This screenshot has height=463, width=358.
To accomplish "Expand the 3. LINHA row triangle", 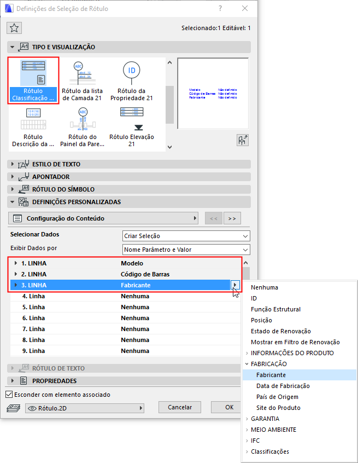I will 16,285.
